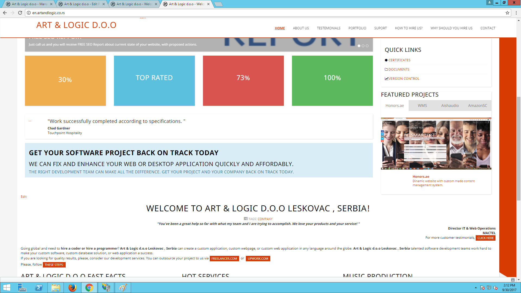Open the Chrome user profile button
The image size is (521, 293).
coord(489,2)
